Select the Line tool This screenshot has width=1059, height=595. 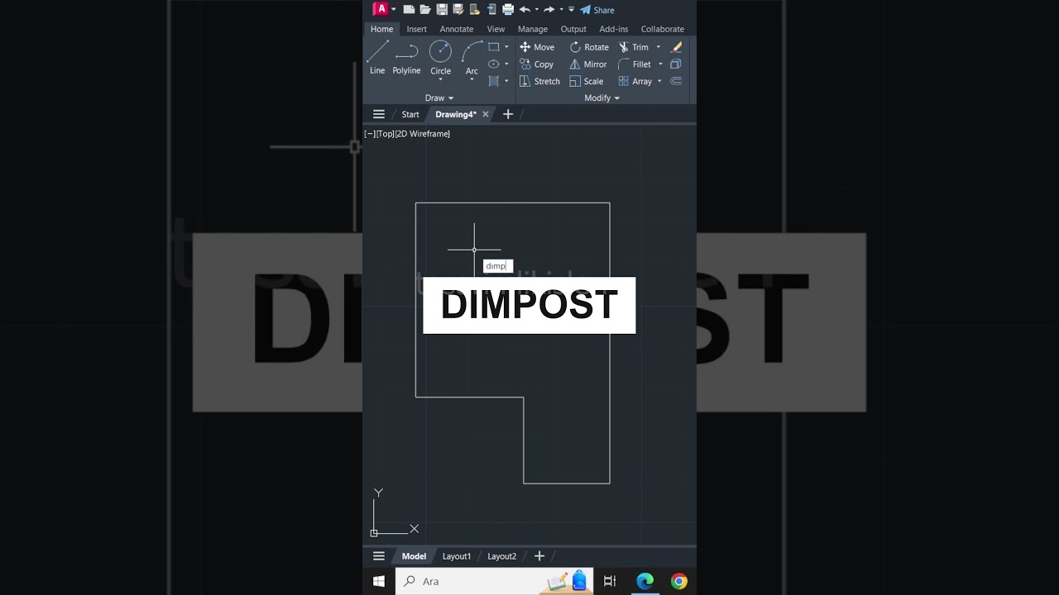[x=377, y=58]
